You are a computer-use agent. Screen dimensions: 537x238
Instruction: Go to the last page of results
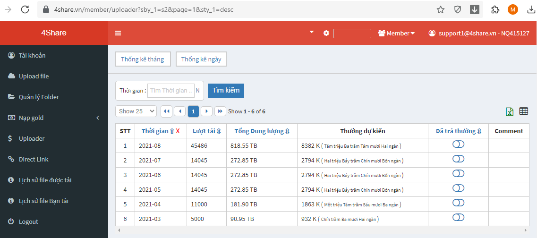tap(220, 111)
